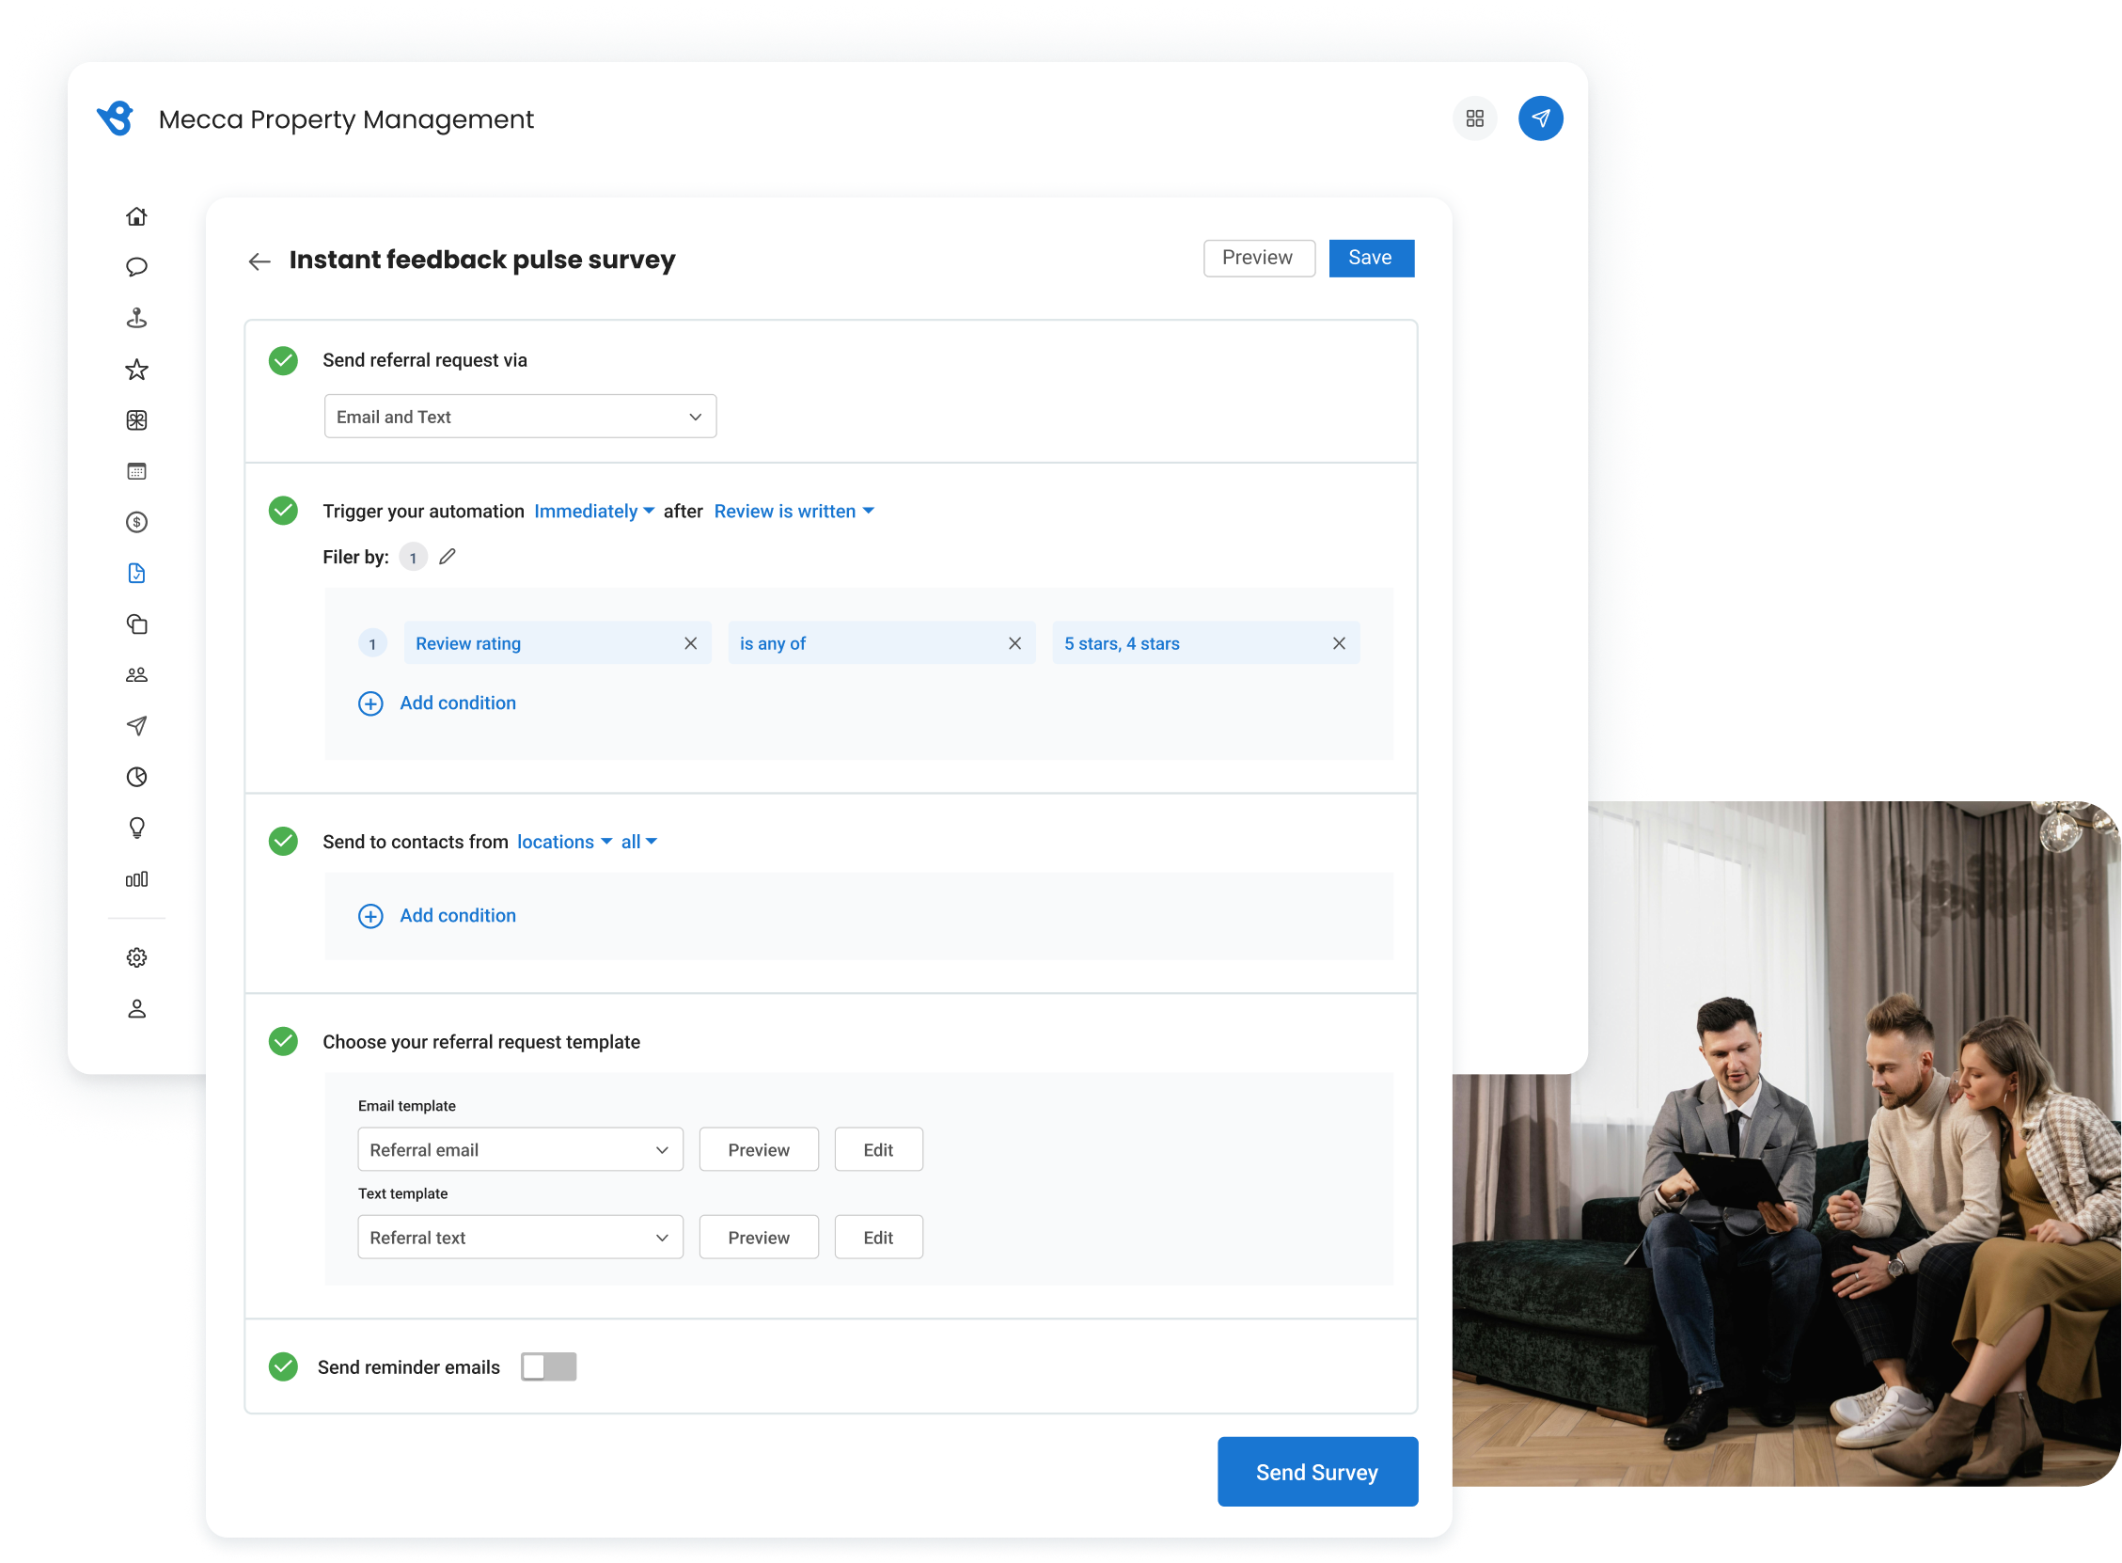Click the Save button

[x=1370, y=258]
